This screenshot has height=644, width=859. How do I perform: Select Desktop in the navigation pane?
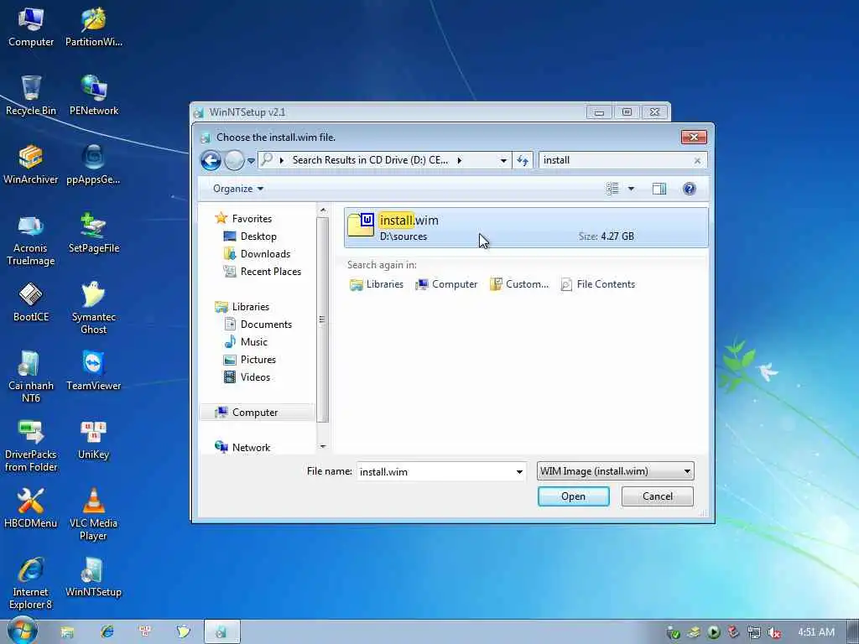tap(258, 236)
